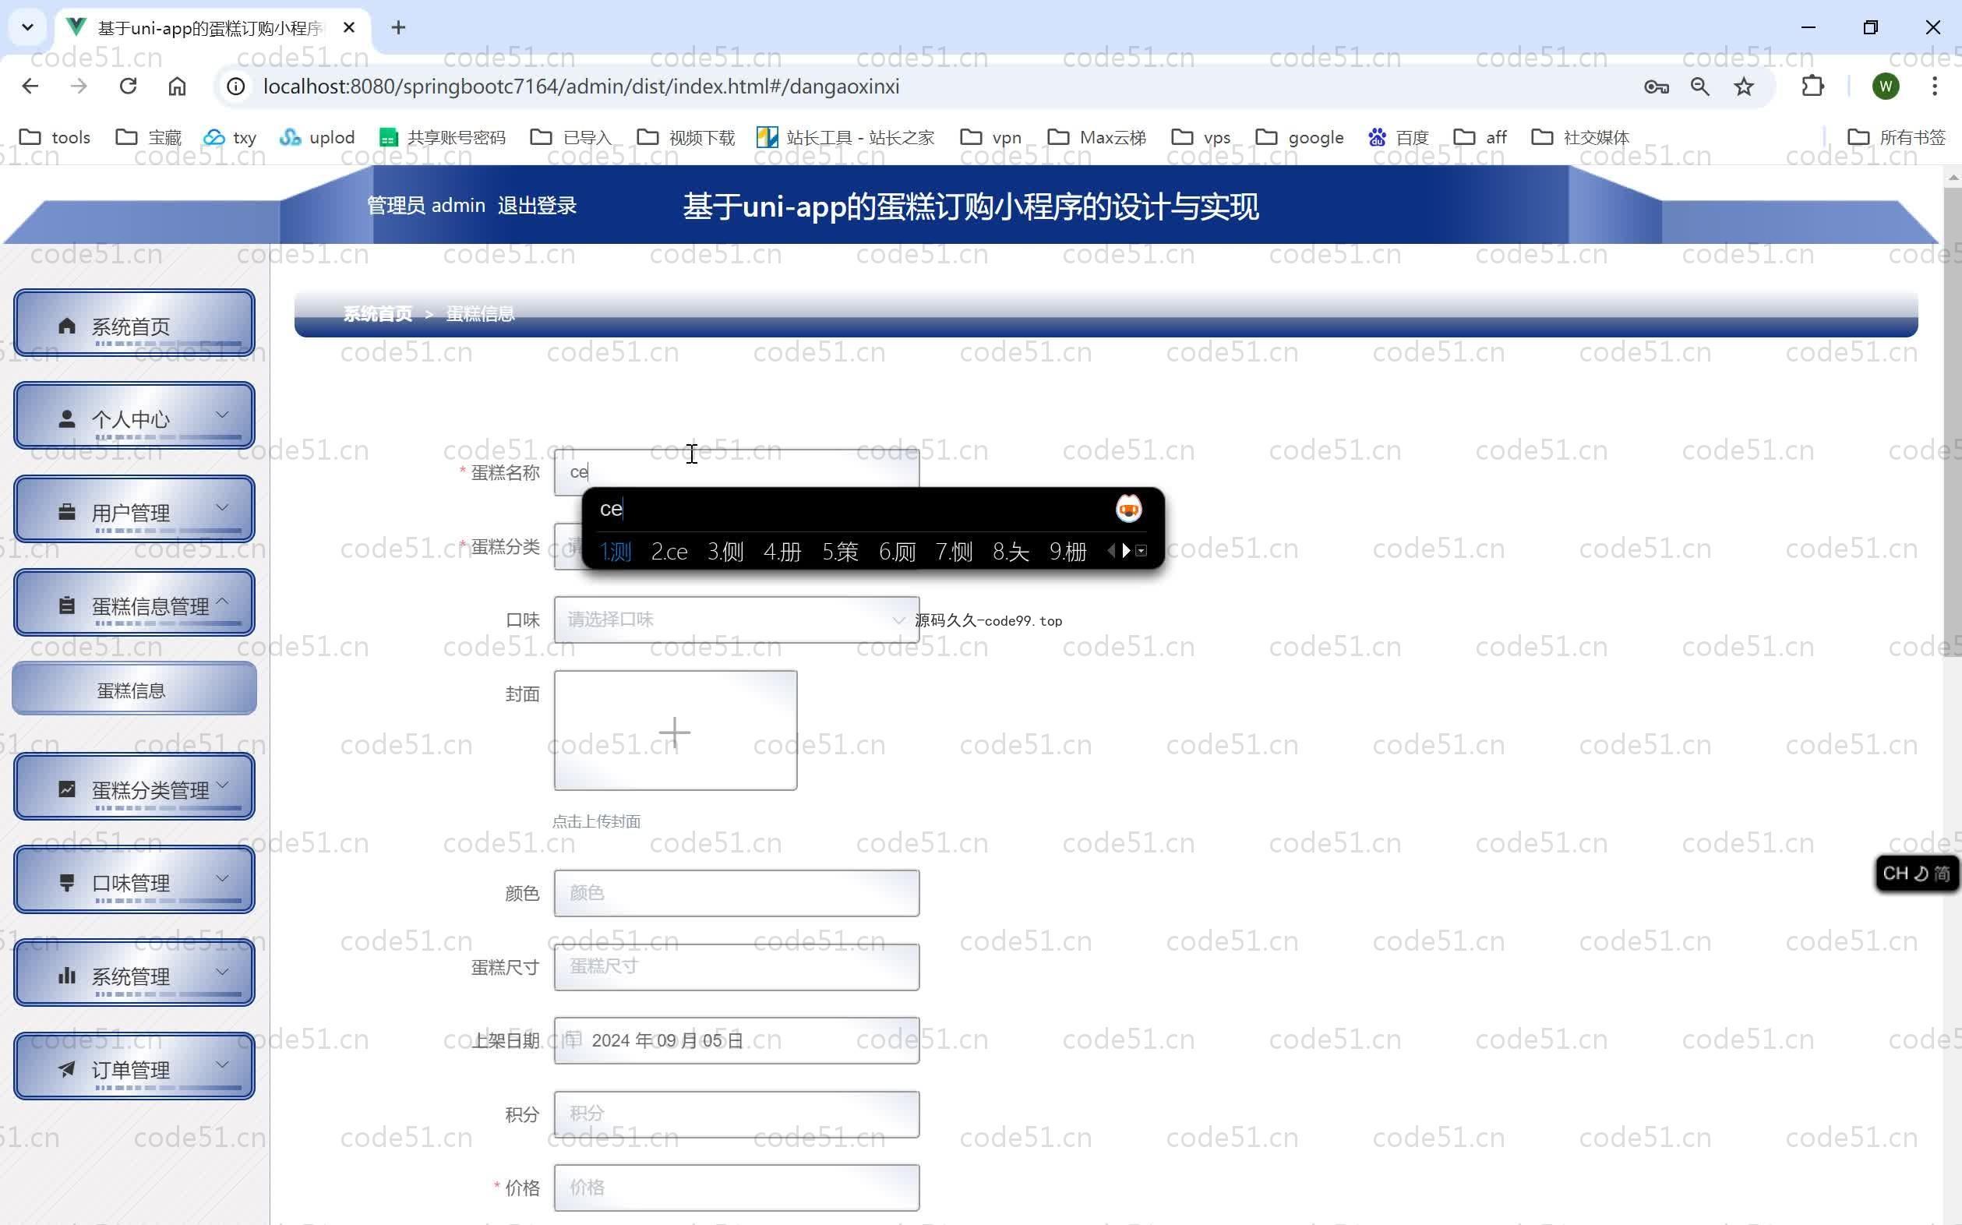Choose IME candidate 2.ce

(x=669, y=552)
